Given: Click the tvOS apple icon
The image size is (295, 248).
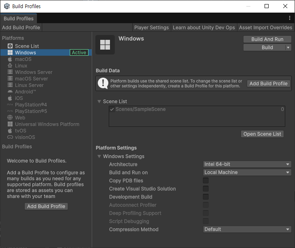Looking at the screenshot, I should pyautogui.click(x=10, y=131).
